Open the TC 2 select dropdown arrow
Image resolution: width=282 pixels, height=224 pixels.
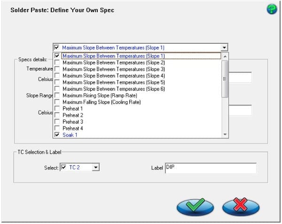96,168
